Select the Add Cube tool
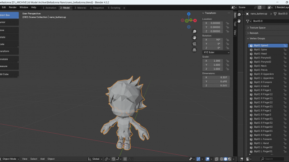 [x=9, y=74]
